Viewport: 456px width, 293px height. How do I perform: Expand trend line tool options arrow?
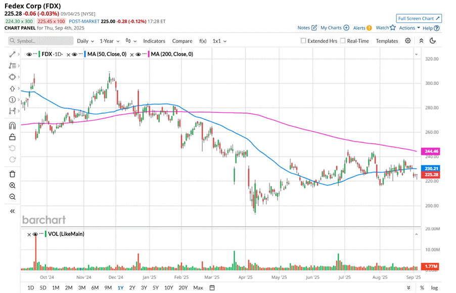pyautogui.click(x=19, y=55)
